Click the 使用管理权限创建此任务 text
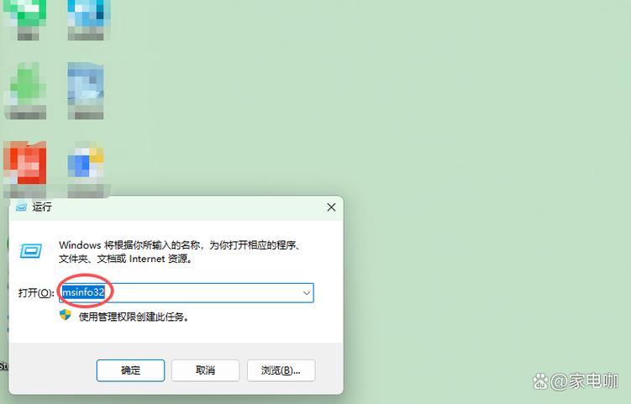Viewport: 631px width, 404px height. click(x=134, y=317)
